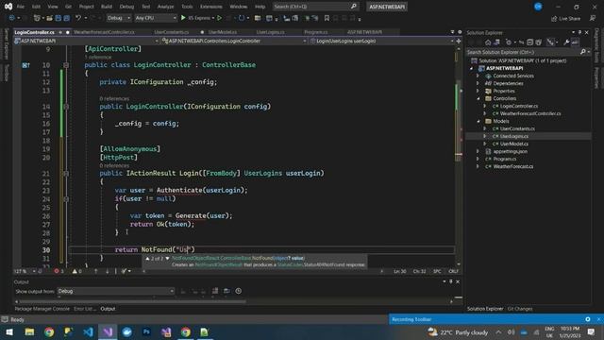Click Start Without Debugging outlined play icon
The height and width of the screenshot is (340, 604).
pyautogui.click(x=219, y=18)
